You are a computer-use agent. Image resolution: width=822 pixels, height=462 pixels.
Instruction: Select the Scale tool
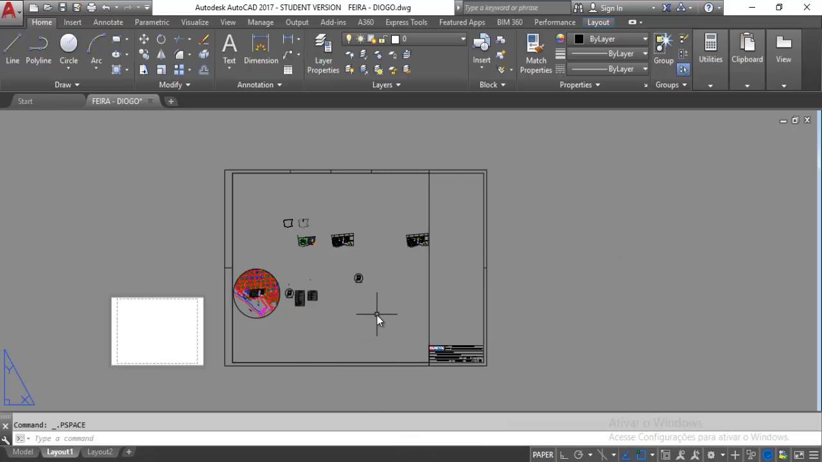161,70
